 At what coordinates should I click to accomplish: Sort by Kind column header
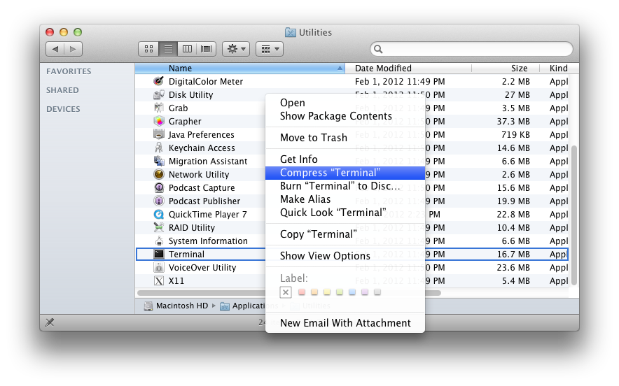tap(559, 69)
